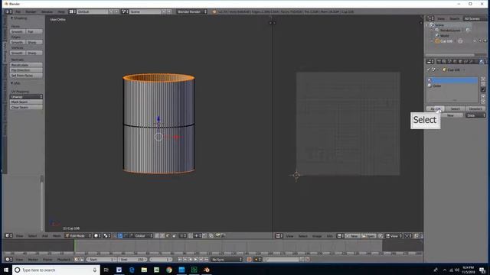Move the material slot up with arrow icon
Viewport: 490px width, 275px height.
click(483, 97)
